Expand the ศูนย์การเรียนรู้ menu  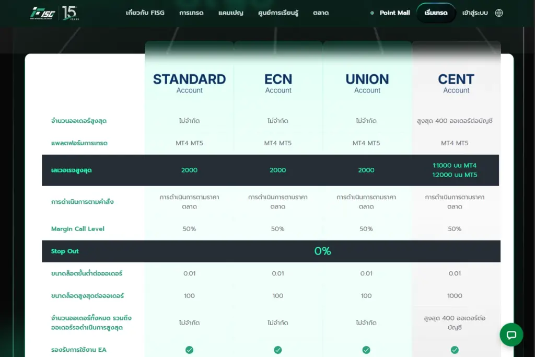tap(278, 13)
